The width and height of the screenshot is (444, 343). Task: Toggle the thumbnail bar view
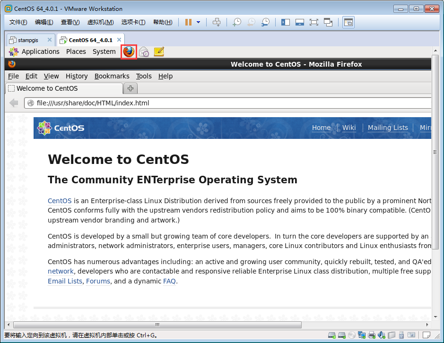300,22
